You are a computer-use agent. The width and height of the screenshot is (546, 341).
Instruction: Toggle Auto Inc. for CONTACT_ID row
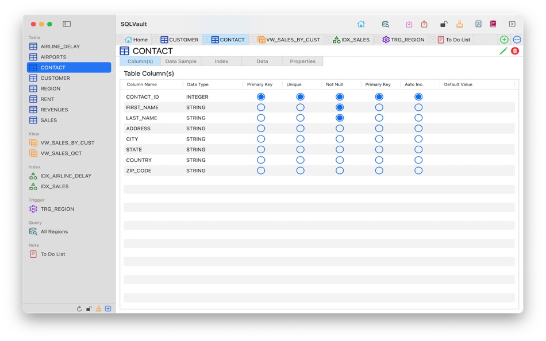(418, 97)
